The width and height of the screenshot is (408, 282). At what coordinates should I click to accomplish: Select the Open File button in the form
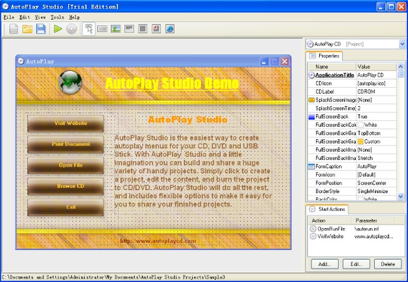coord(66,166)
